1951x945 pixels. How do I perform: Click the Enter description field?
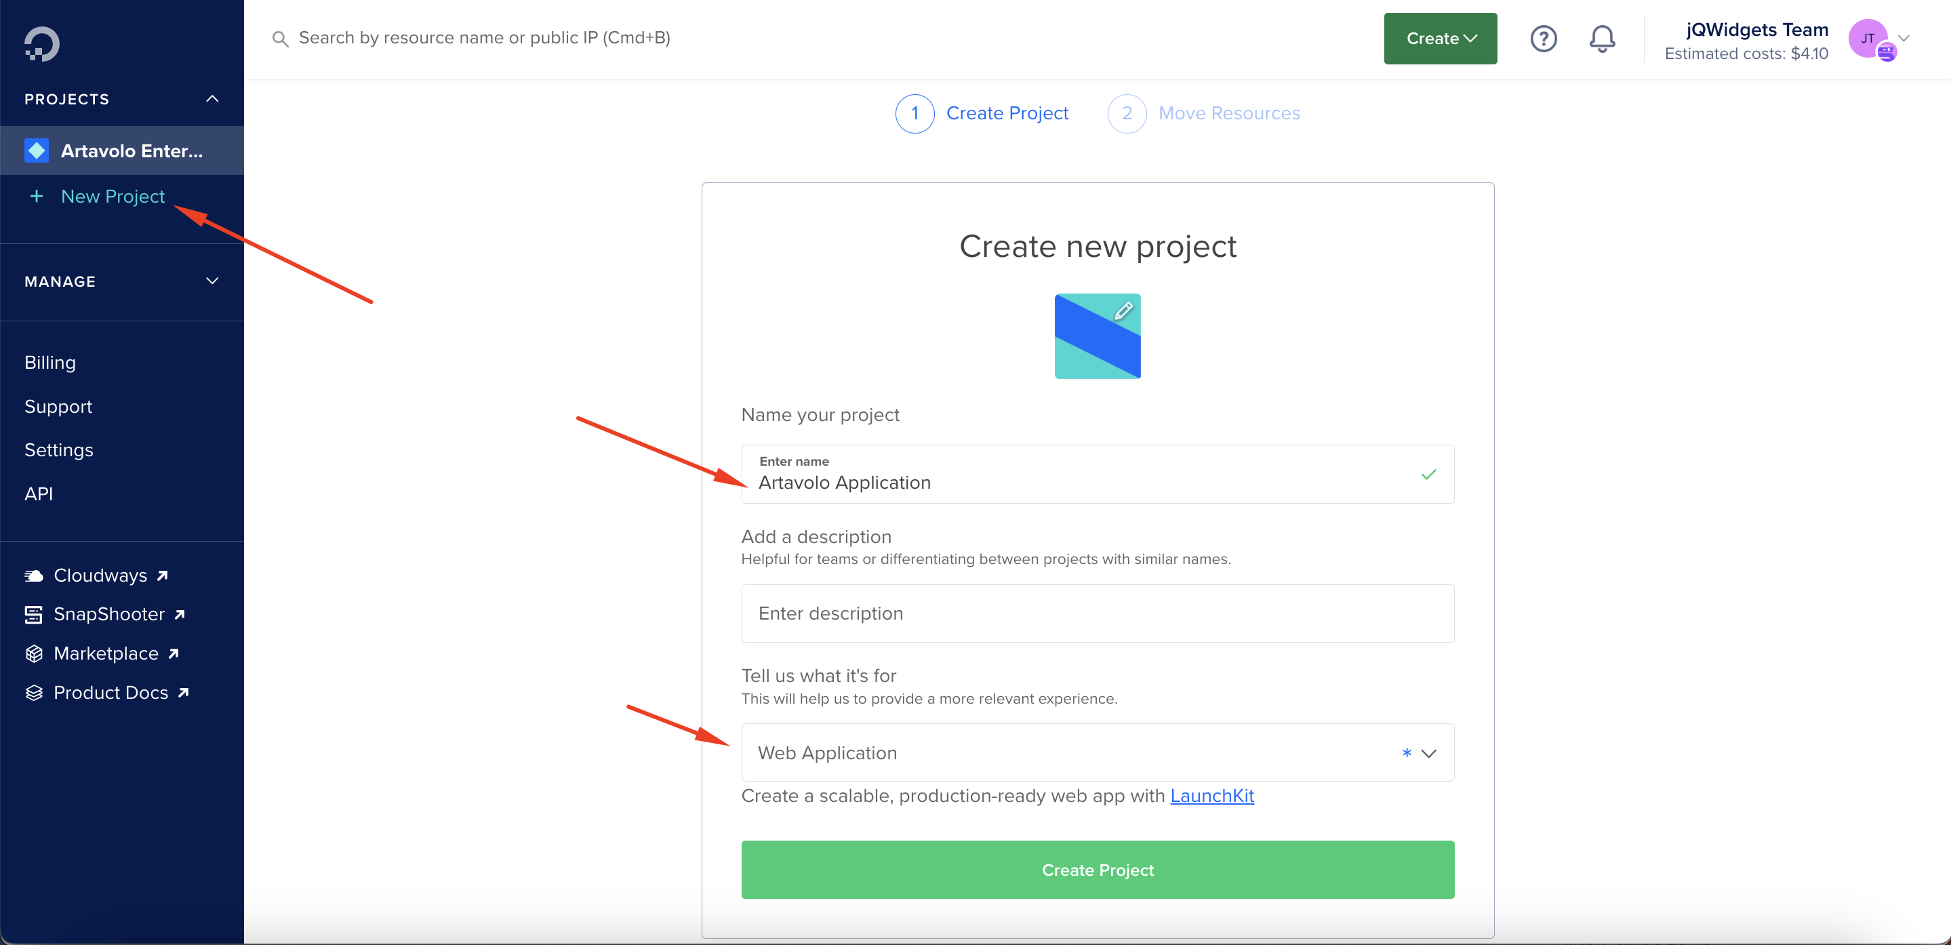(1097, 614)
